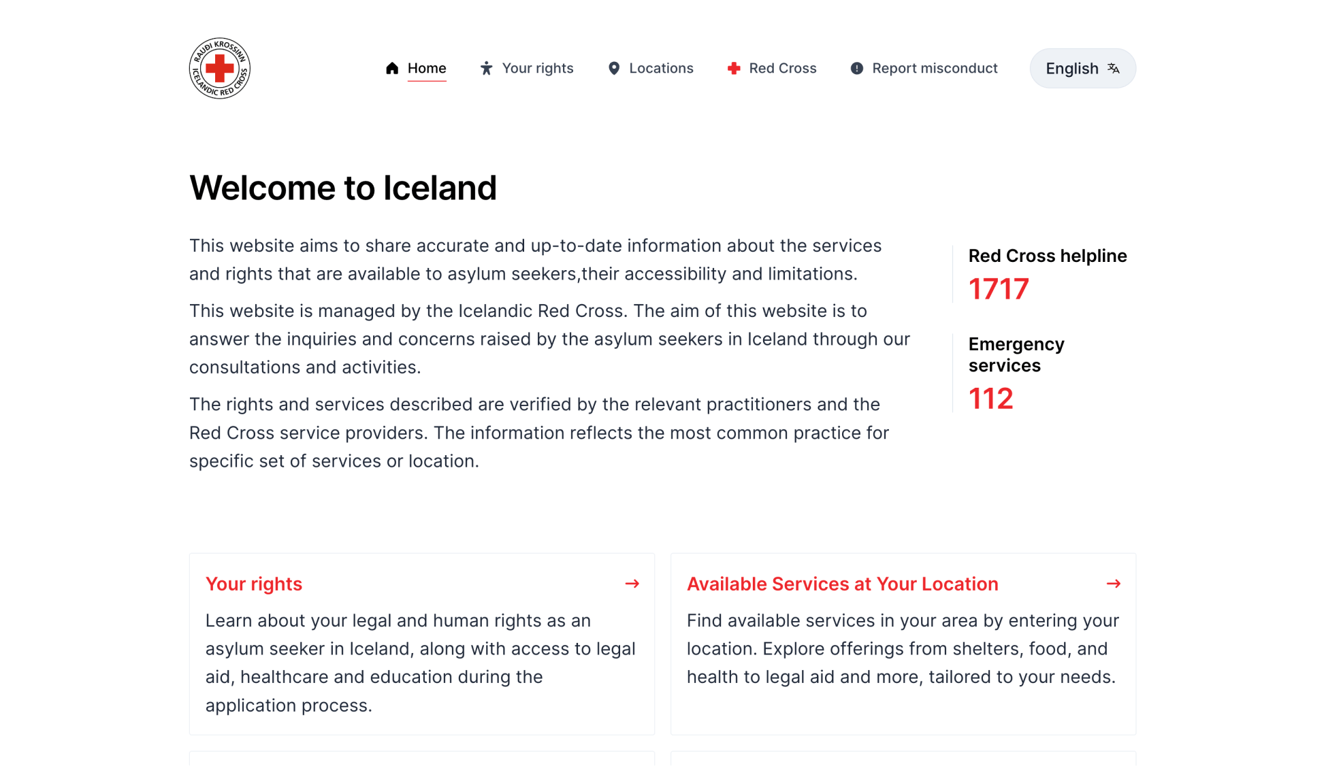
Task: Open Available Services at Your Location heading
Action: [x=842, y=584]
